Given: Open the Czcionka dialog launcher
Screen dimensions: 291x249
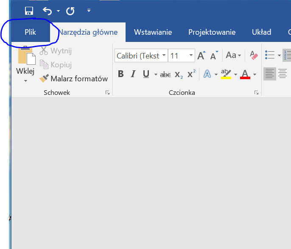Looking at the screenshot, I should pos(256,93).
